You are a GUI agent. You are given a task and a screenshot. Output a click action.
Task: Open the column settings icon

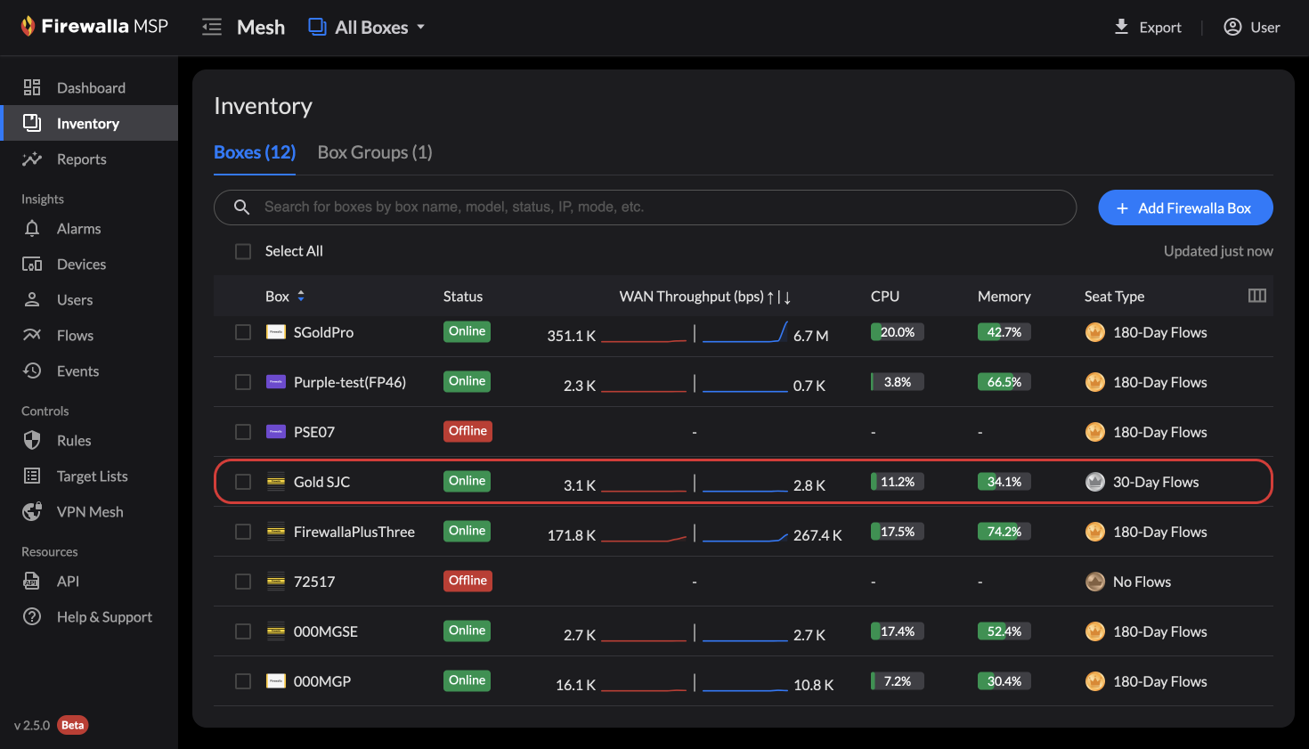(1257, 296)
